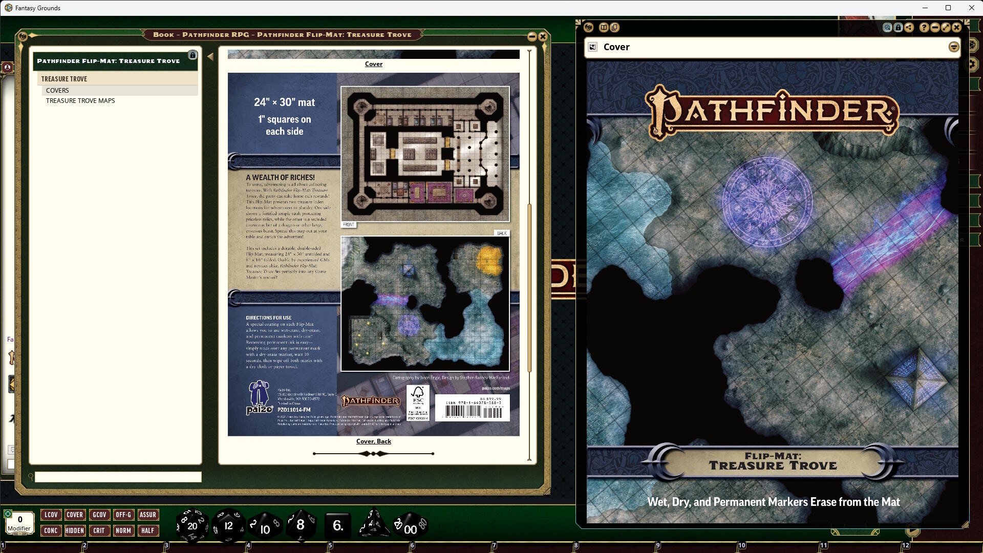
Task: Open the Cover image link
Action: click(374, 64)
